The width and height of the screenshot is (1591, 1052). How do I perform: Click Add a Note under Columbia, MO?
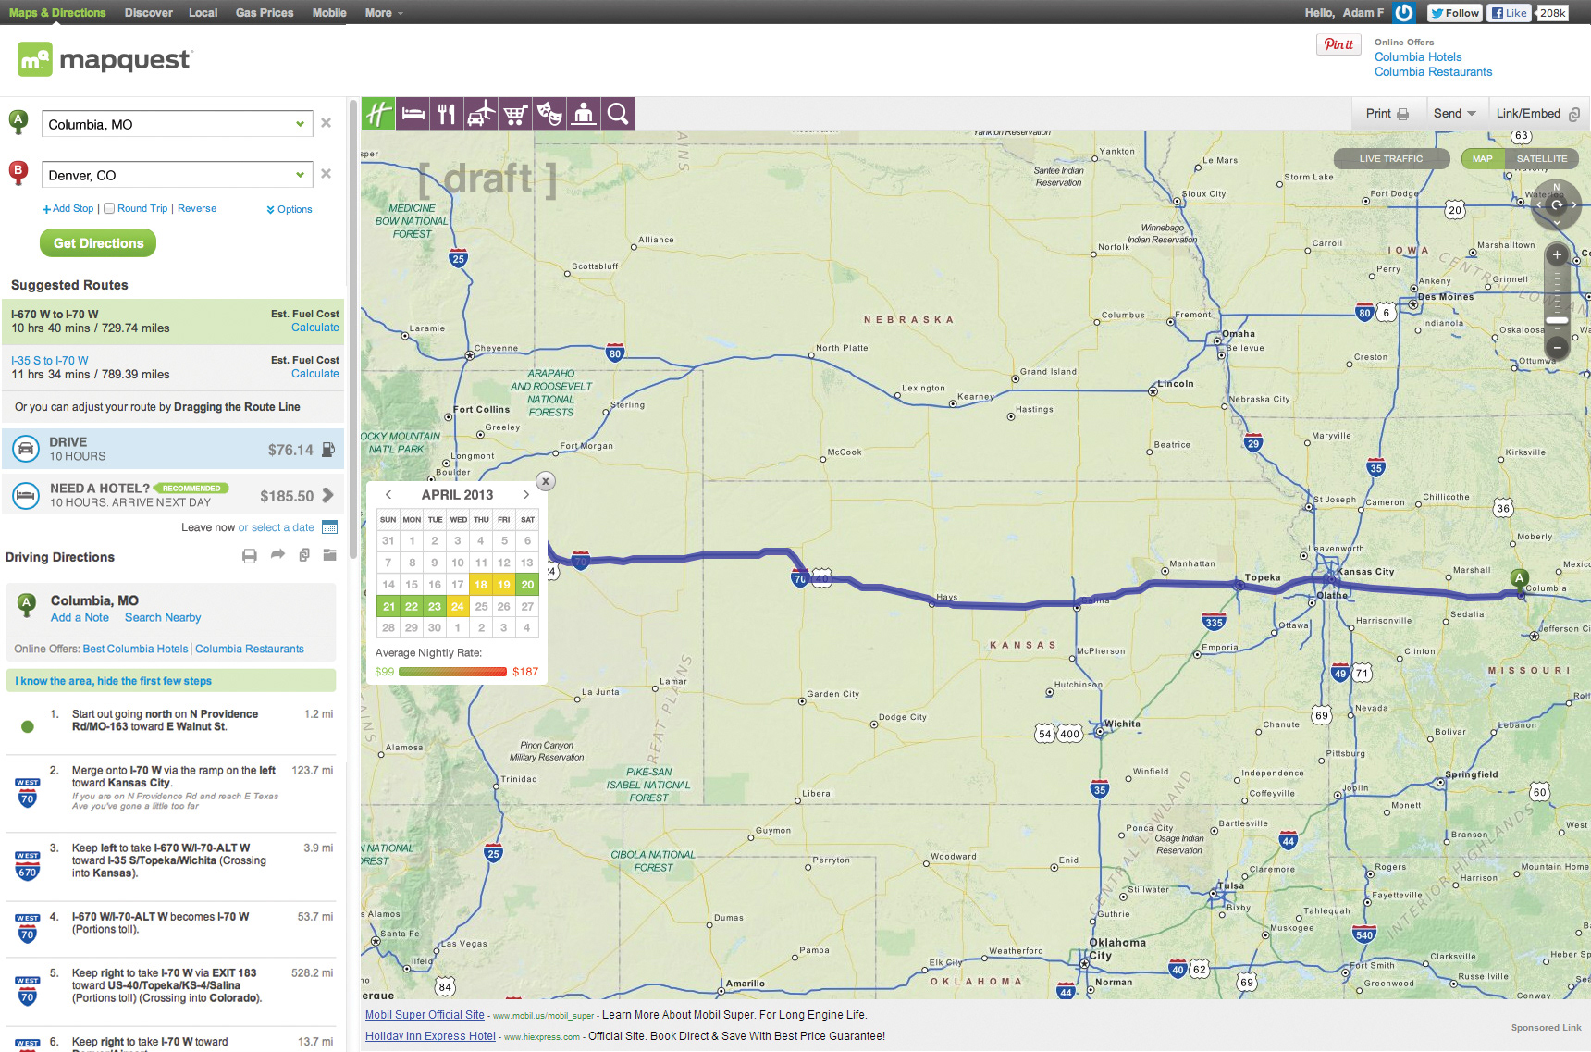80,617
